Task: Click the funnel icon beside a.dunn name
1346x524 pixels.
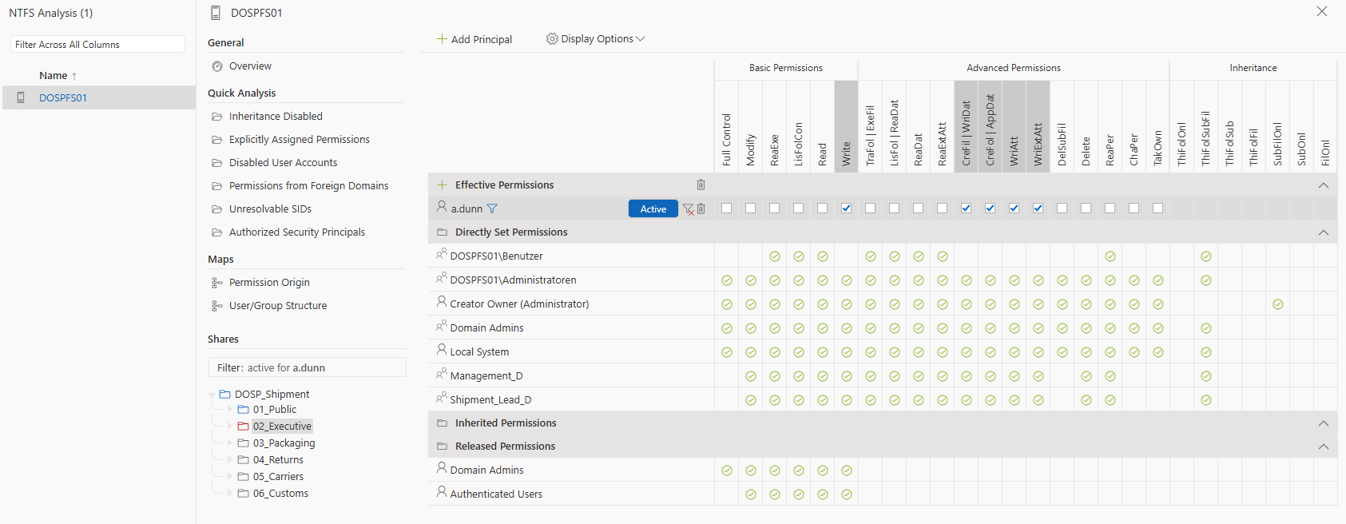Action: (492, 208)
